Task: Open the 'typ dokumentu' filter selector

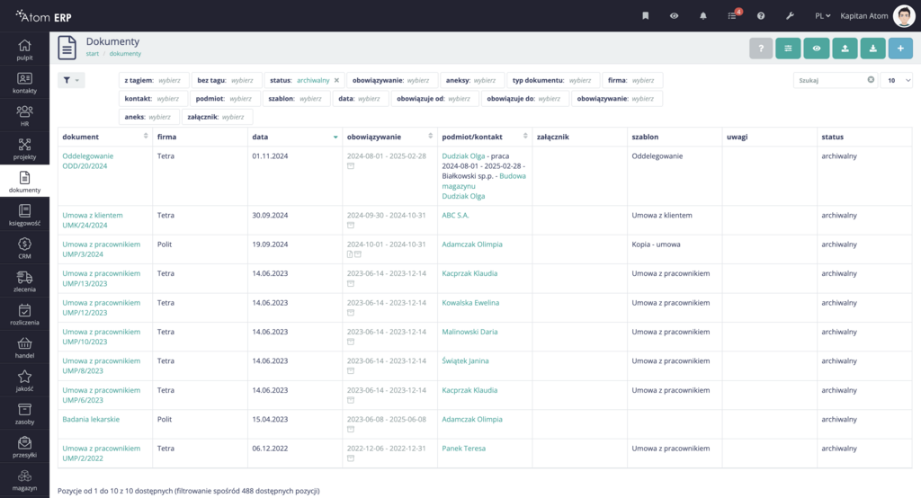Action: click(x=552, y=81)
